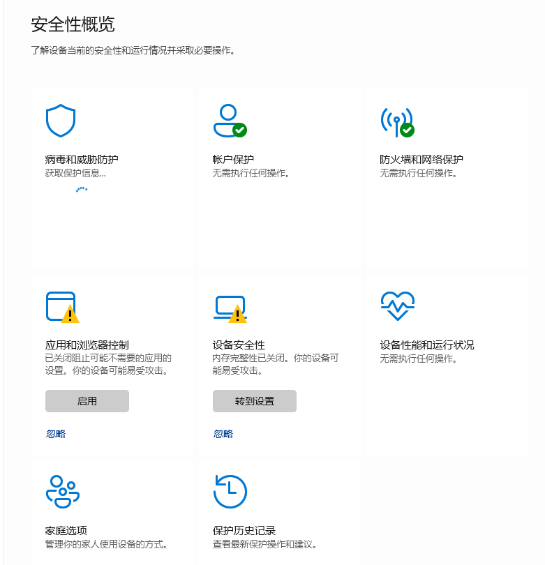Open 防火墙和网络保护 title
The image size is (545, 565).
coord(421,159)
